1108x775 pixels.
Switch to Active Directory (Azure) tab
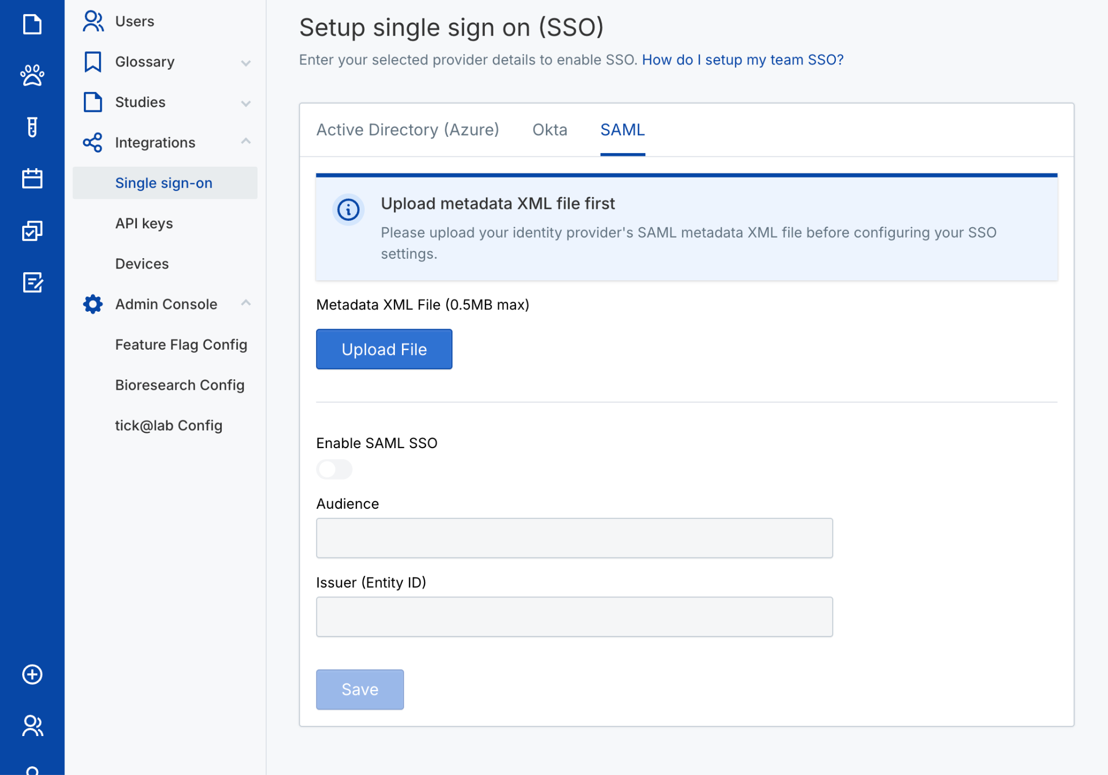coord(407,130)
